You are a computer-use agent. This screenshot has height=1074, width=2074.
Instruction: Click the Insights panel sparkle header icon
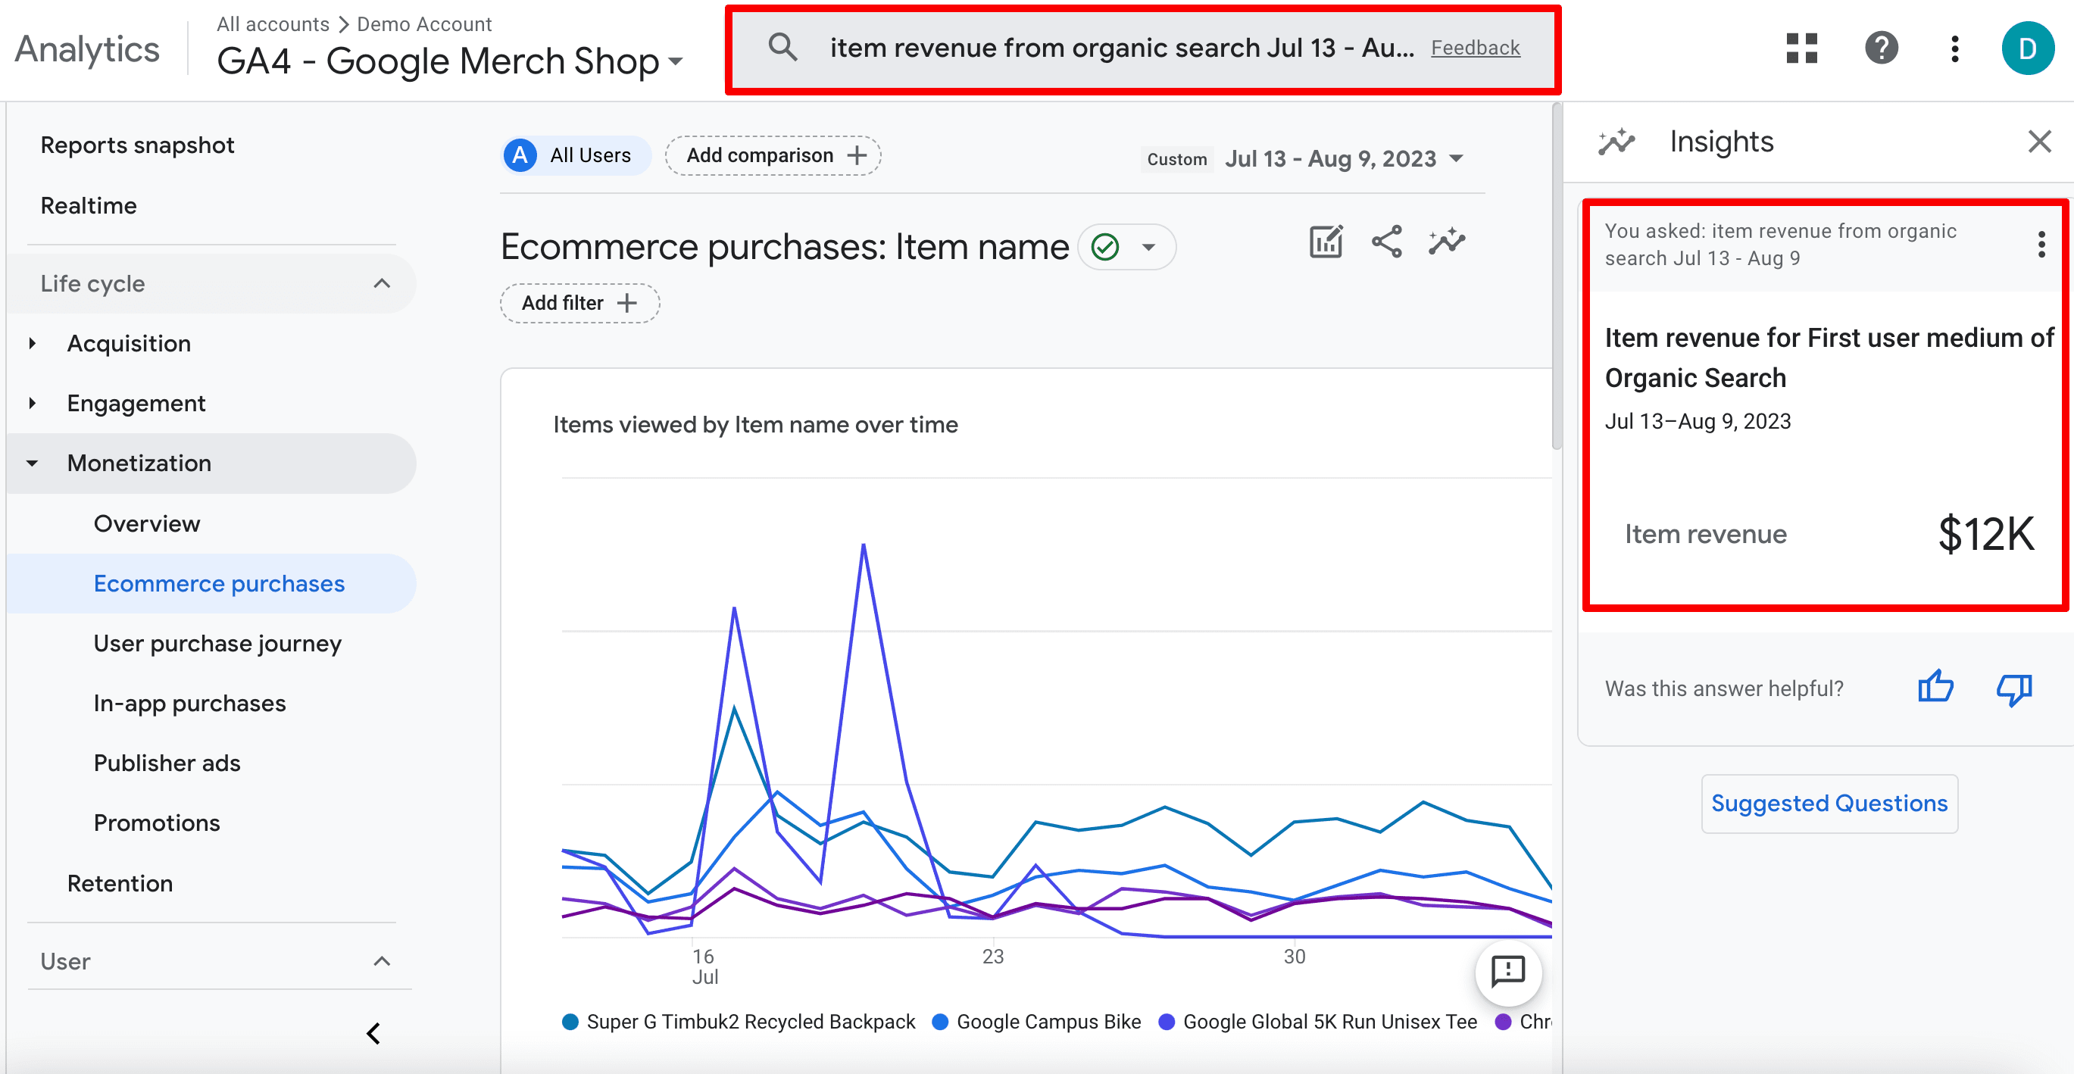pos(1616,142)
